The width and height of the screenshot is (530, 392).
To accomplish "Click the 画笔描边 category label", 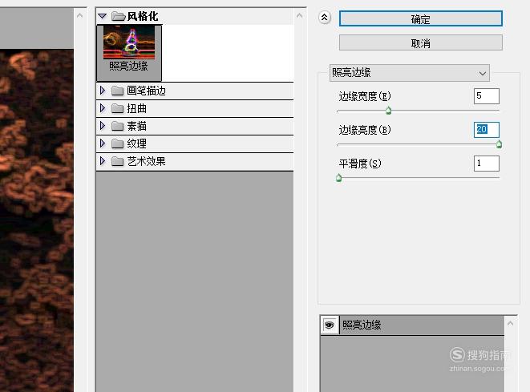I will [x=147, y=91].
